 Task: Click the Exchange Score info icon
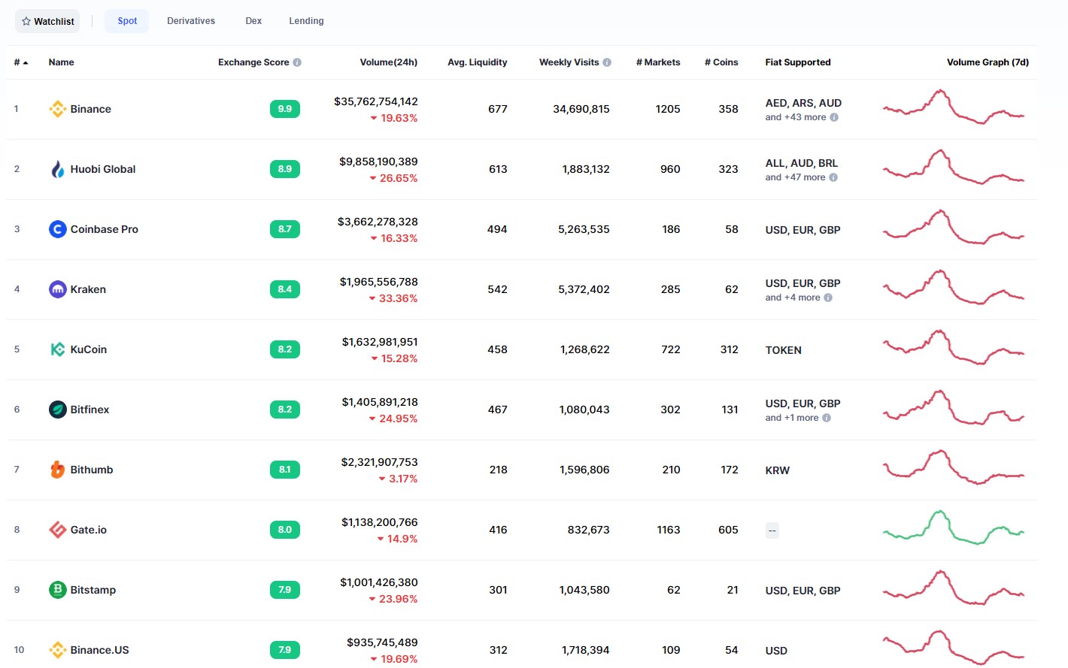[297, 62]
